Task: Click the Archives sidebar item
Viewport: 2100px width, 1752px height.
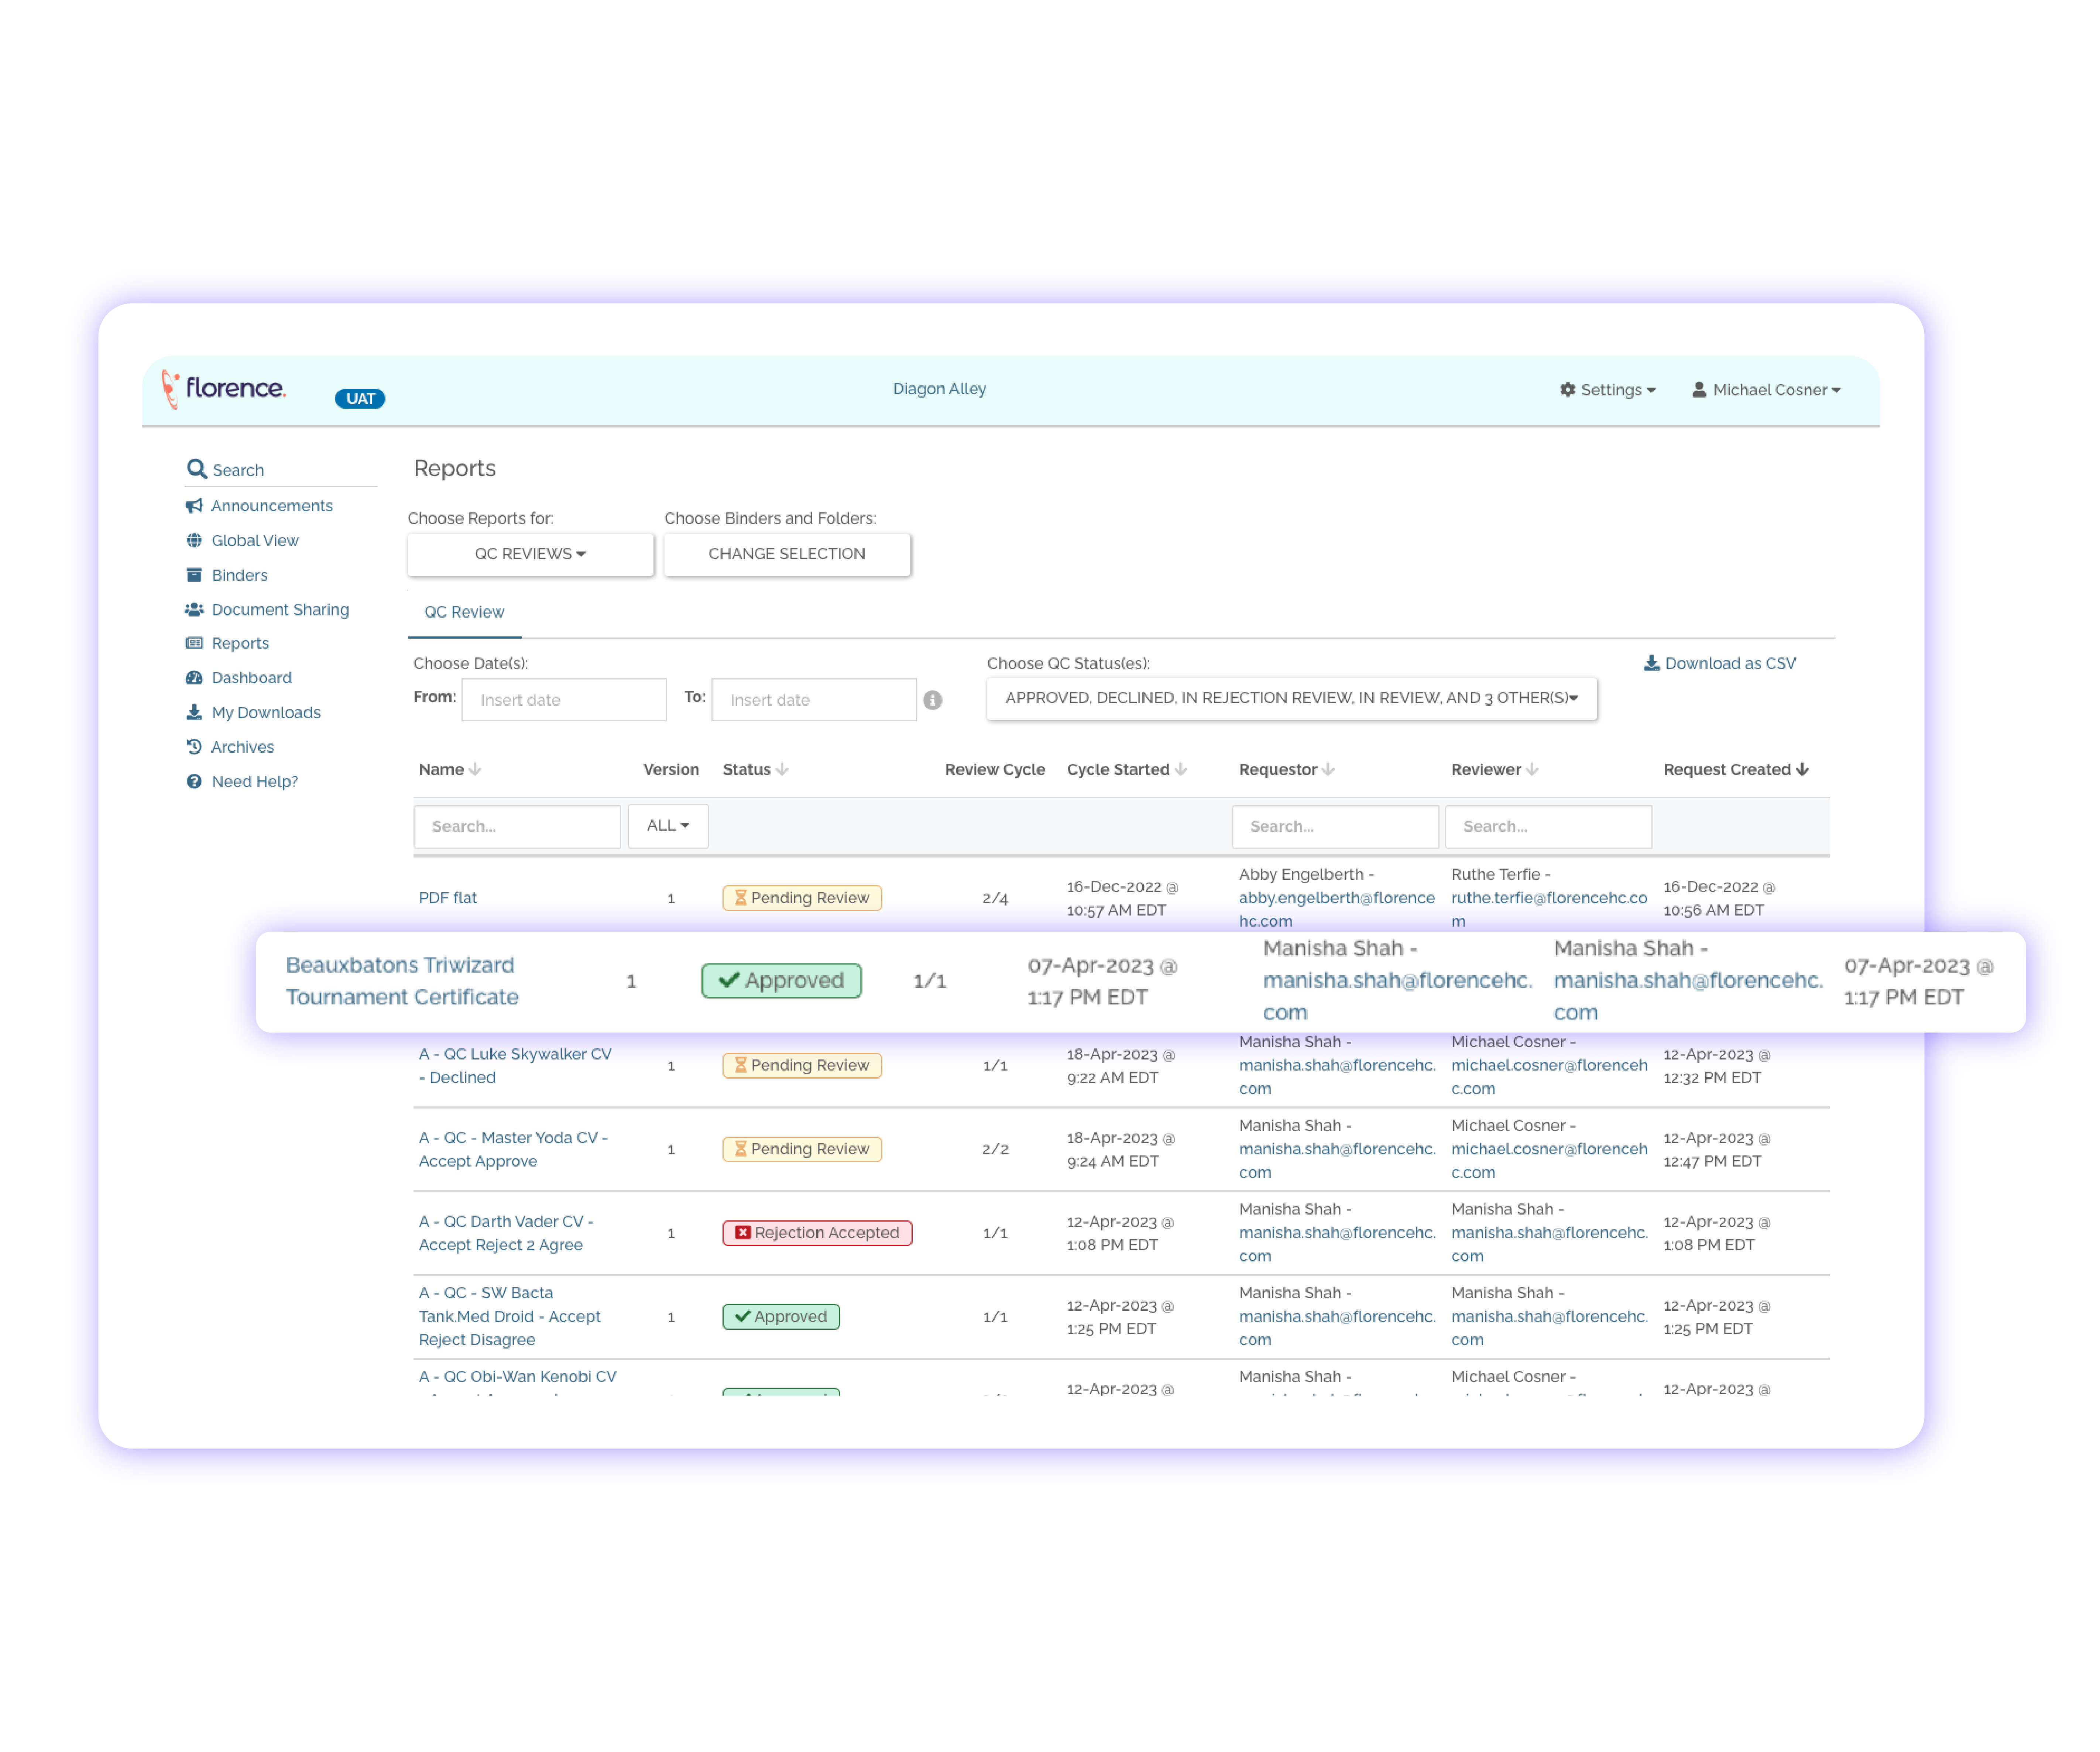Action: (x=242, y=747)
